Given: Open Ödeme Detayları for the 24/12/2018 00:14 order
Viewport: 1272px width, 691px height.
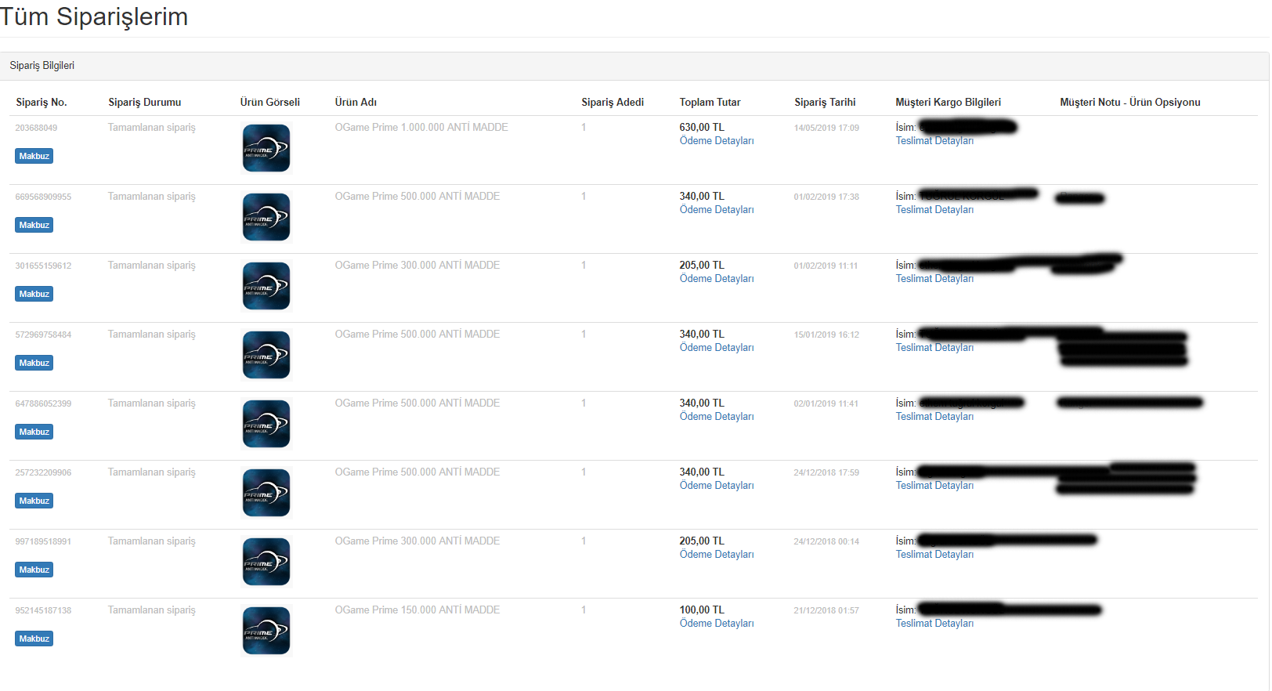Looking at the screenshot, I should [x=717, y=555].
